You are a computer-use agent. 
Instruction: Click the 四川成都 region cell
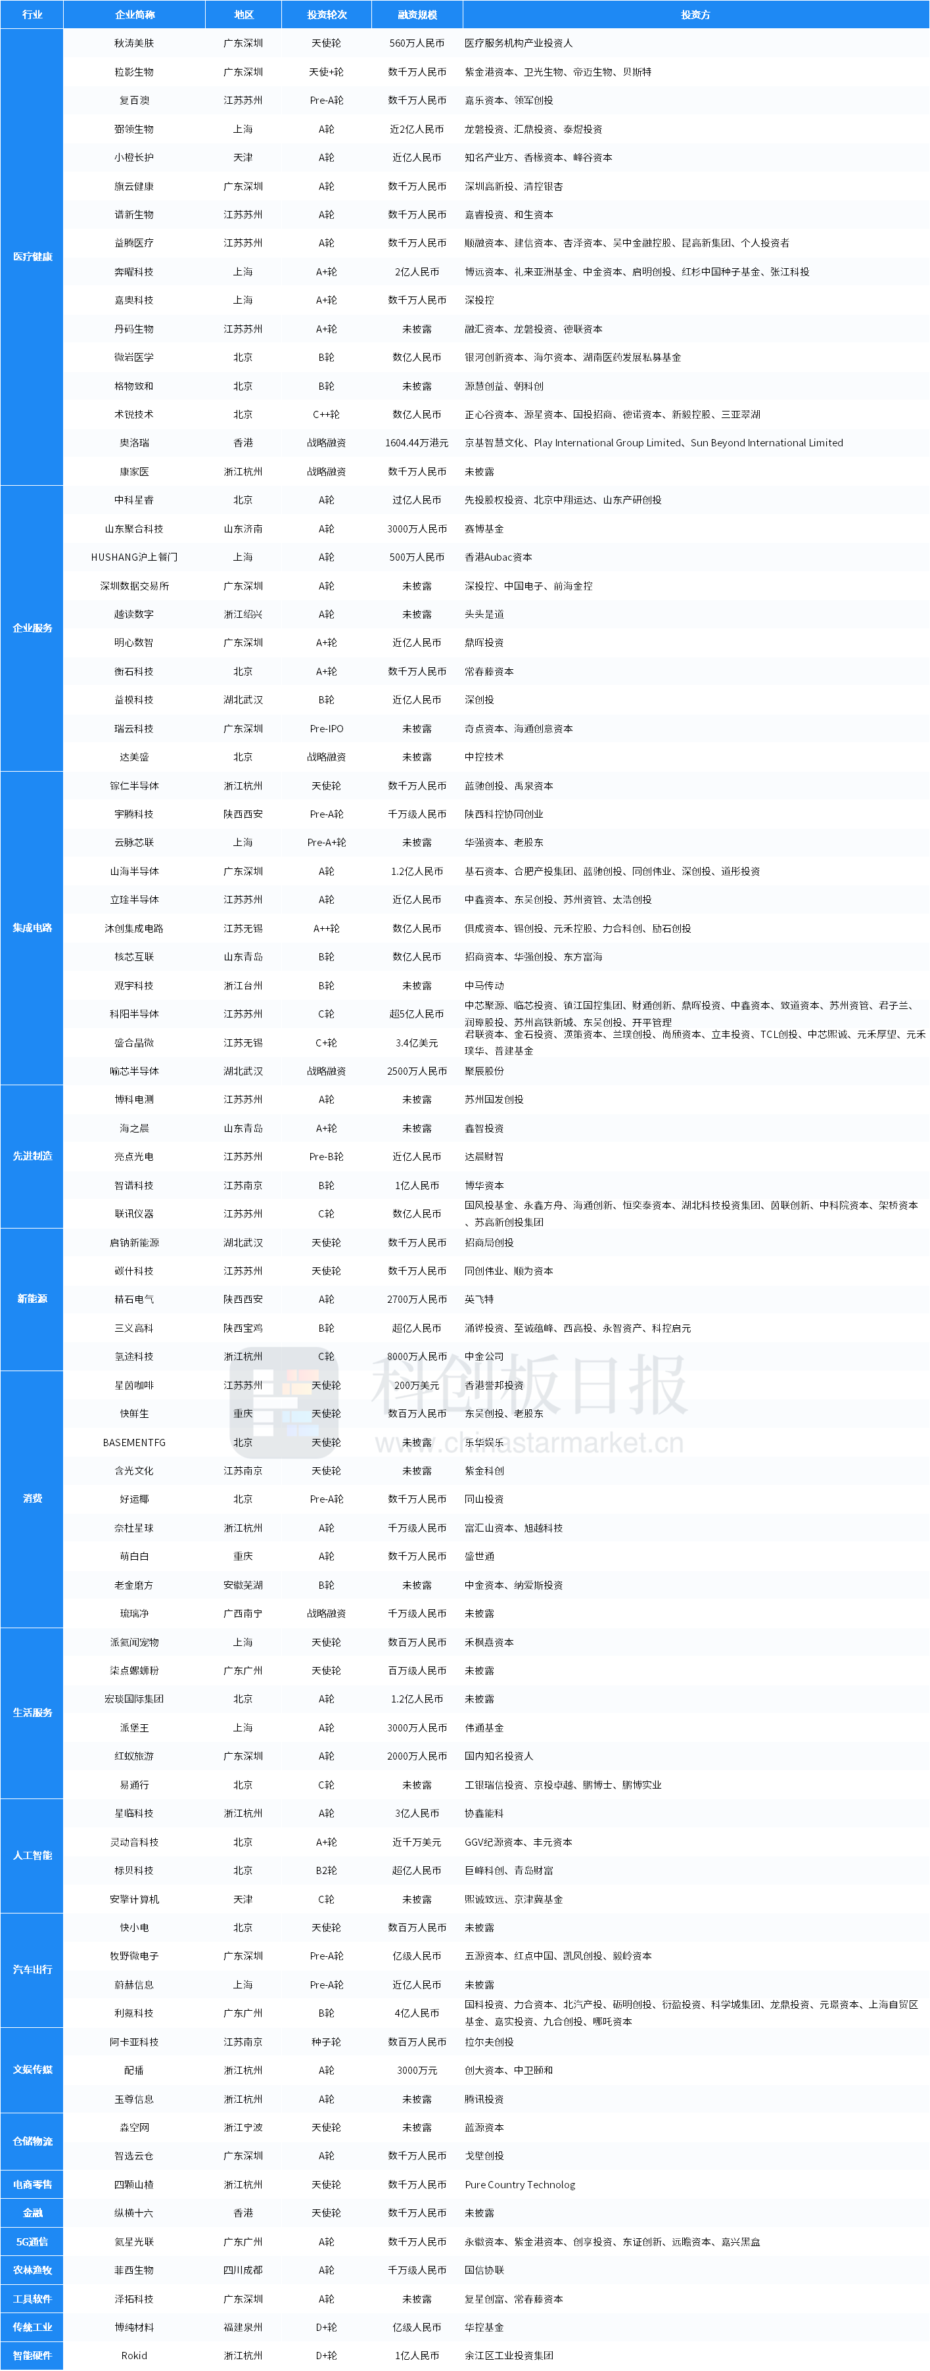tap(243, 2270)
